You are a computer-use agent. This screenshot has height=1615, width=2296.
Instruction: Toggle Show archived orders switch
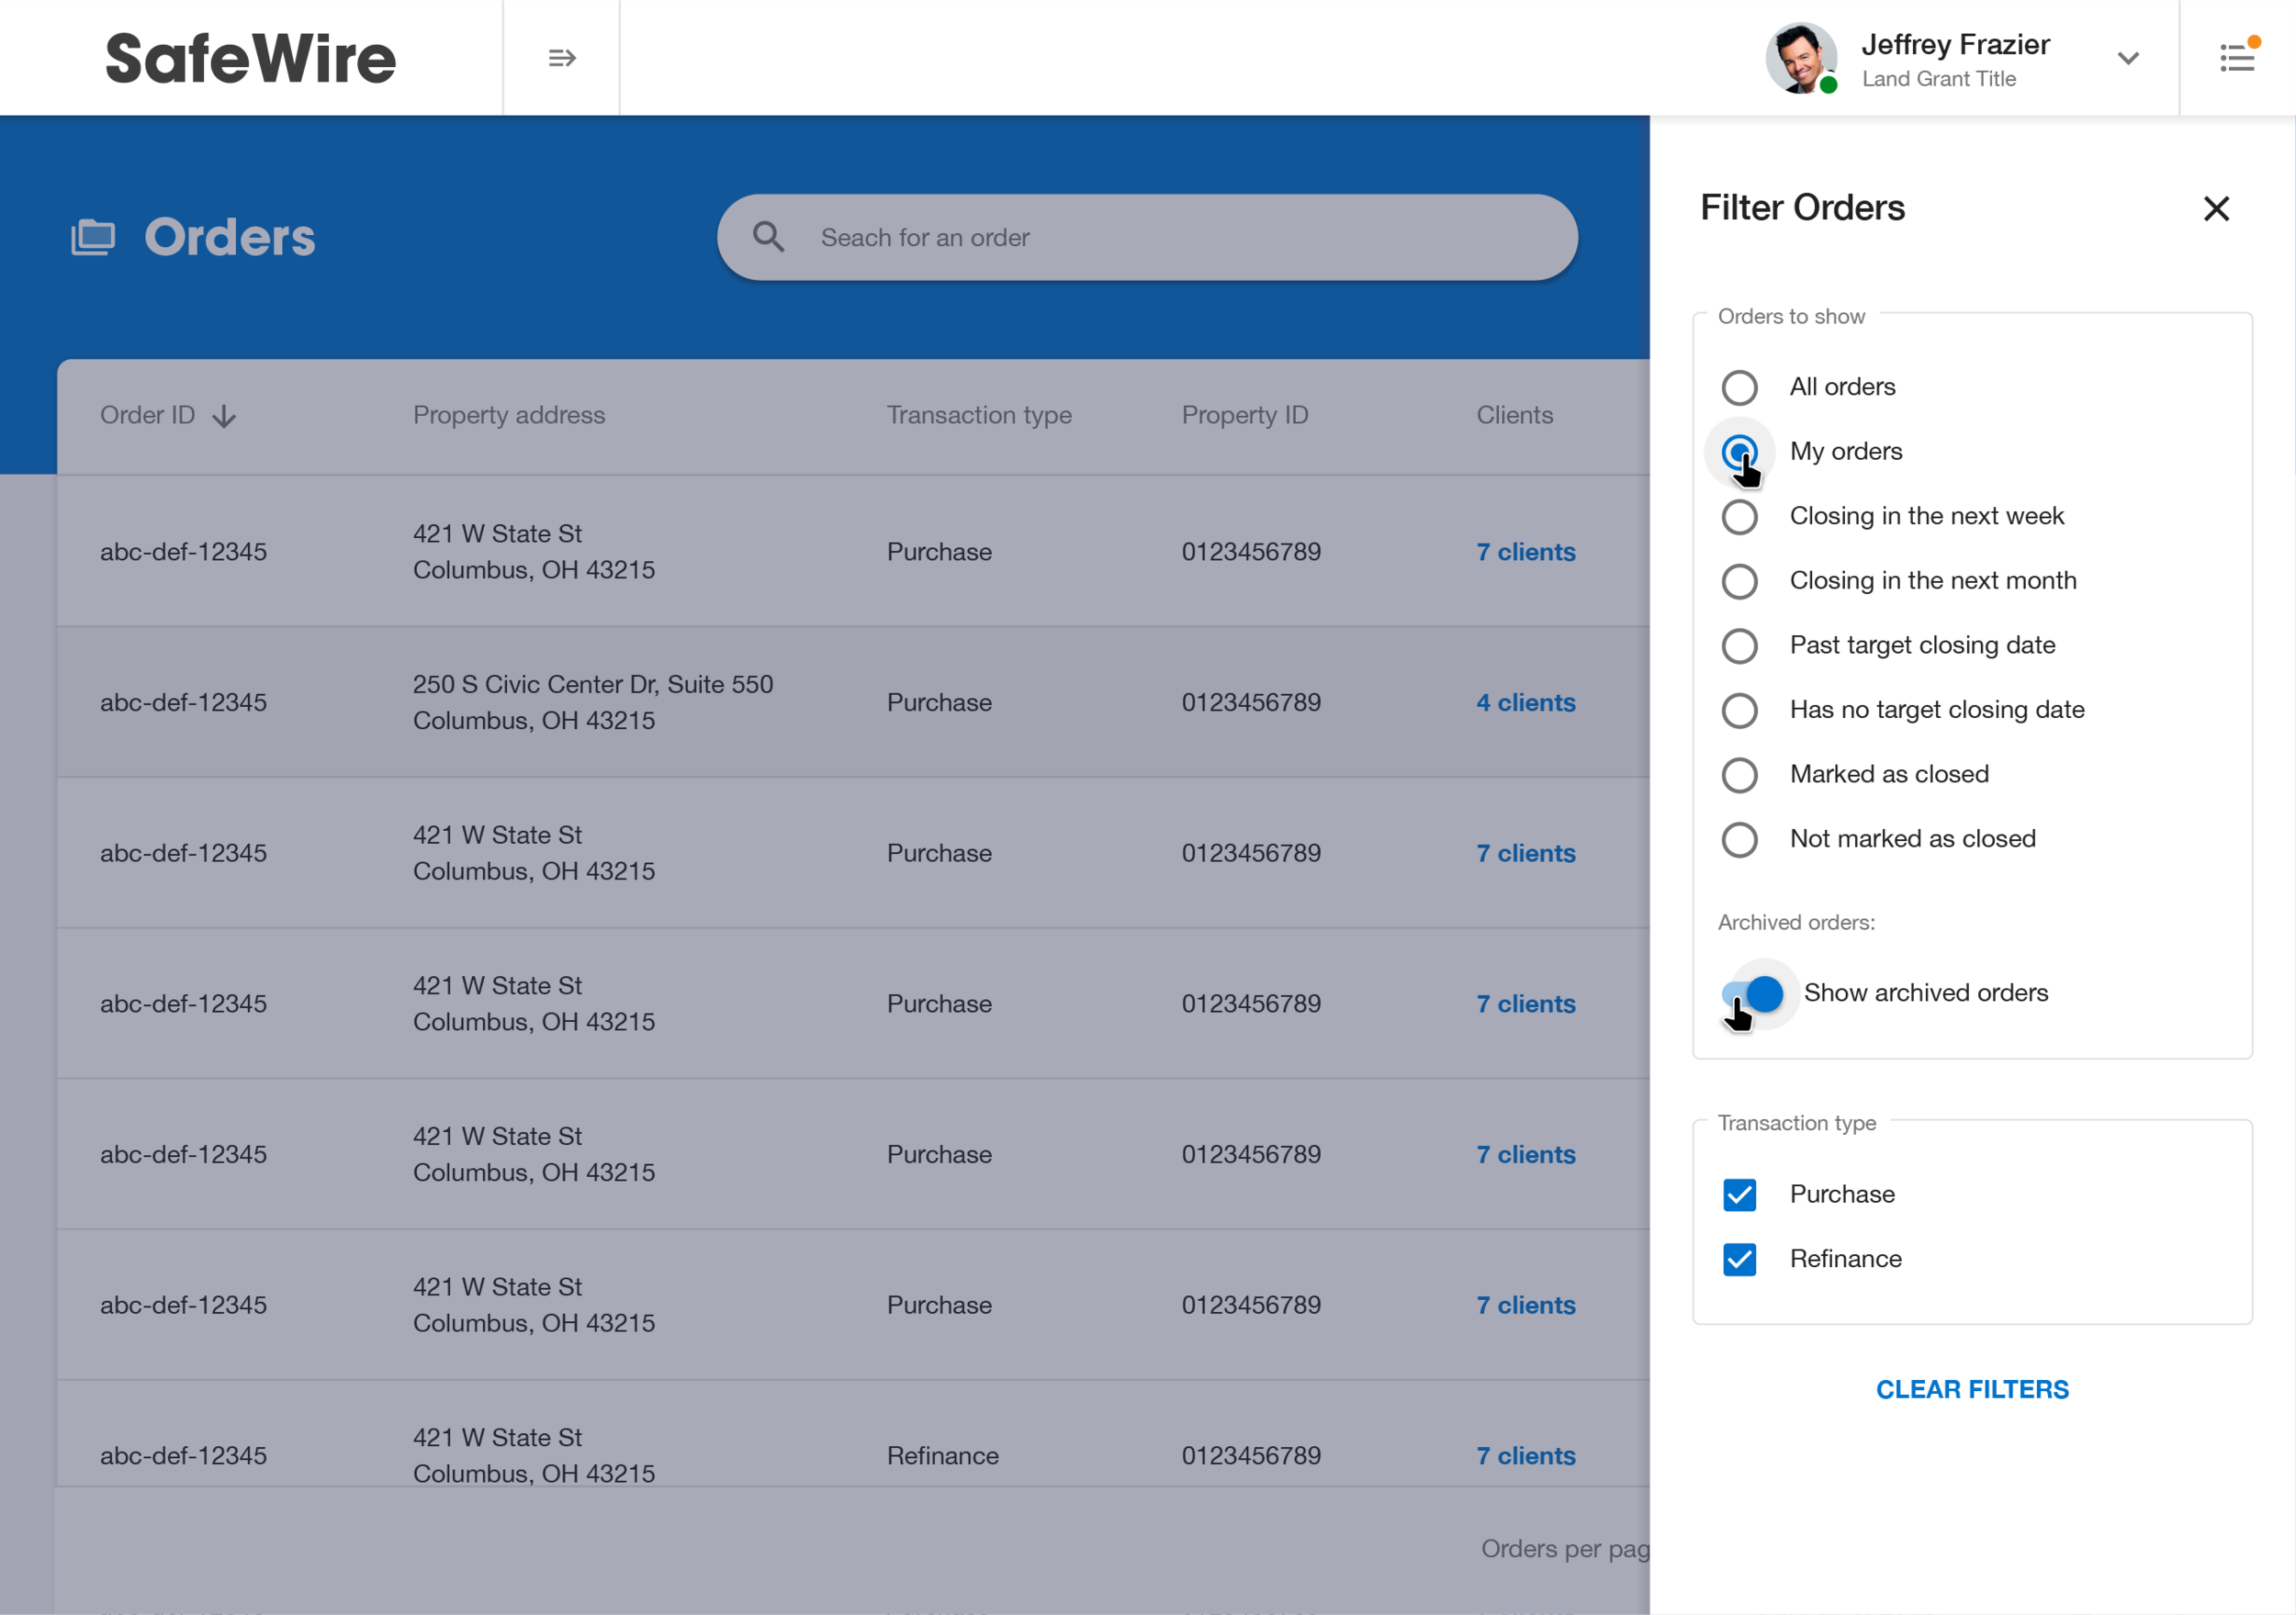click(x=1752, y=993)
